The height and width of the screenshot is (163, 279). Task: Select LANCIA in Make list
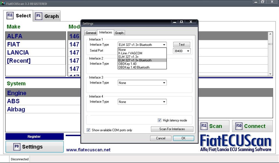coord(35,52)
